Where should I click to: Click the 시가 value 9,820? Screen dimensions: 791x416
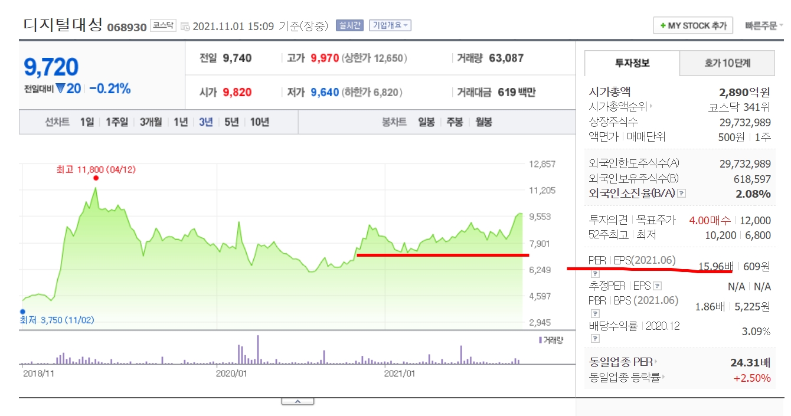pyautogui.click(x=237, y=92)
